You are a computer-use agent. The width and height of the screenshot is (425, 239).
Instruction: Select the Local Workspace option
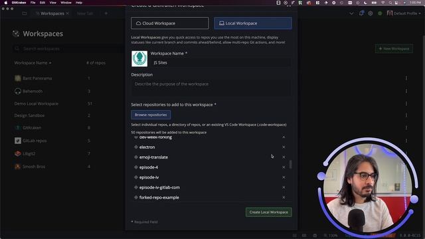tap(253, 23)
